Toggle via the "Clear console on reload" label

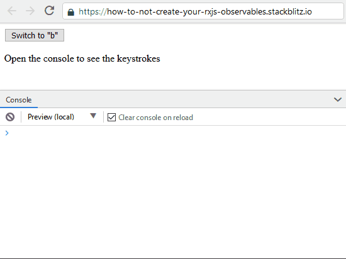155,118
